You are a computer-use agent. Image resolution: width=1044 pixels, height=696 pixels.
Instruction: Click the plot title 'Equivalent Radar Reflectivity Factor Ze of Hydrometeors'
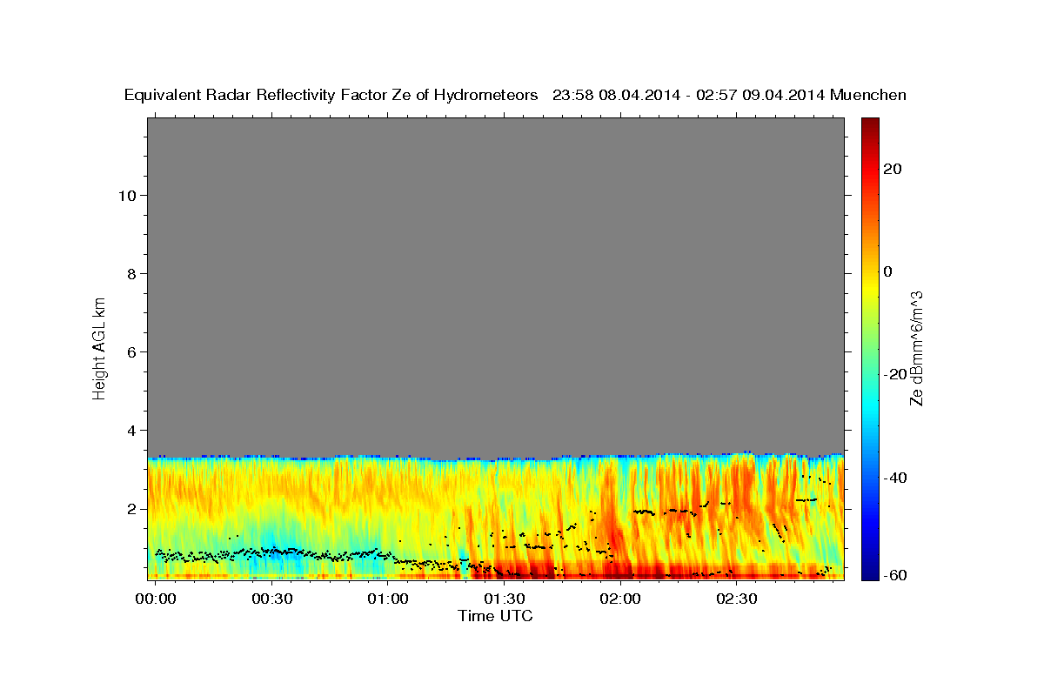pos(331,96)
